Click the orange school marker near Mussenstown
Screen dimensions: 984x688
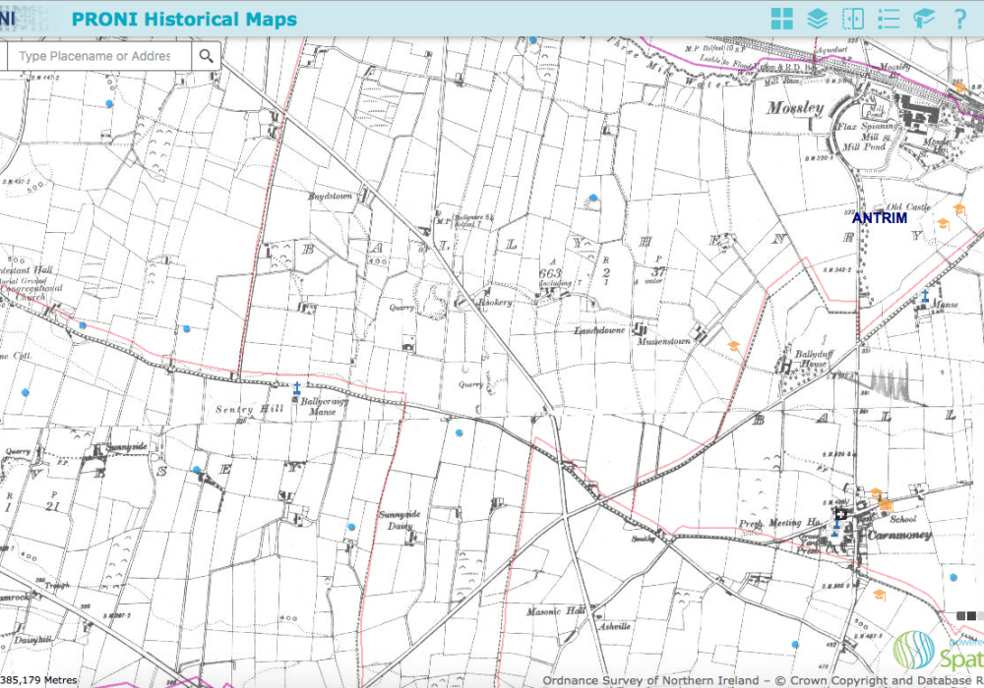(733, 346)
